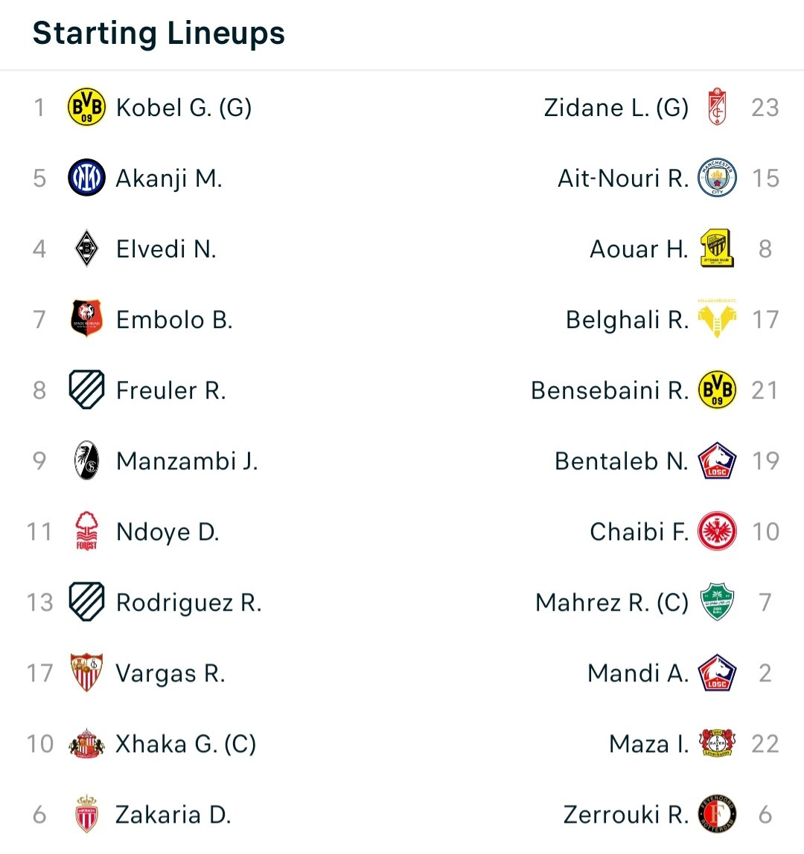Click the Stade Rennais crest beside Embolo
The height and width of the screenshot is (854, 804).
coord(86,318)
